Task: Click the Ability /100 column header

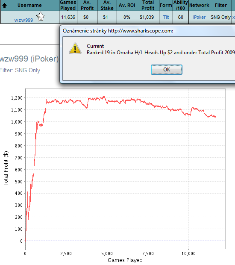Action: click(x=181, y=5)
